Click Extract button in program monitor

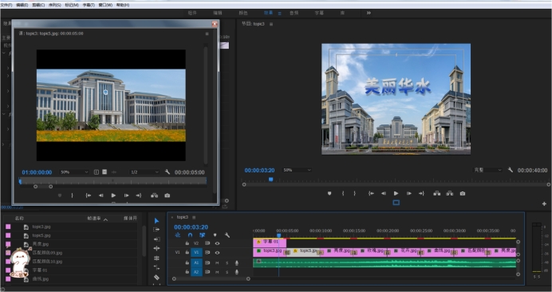point(450,193)
